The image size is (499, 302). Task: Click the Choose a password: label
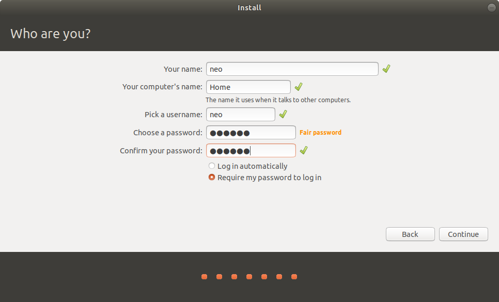coord(168,133)
